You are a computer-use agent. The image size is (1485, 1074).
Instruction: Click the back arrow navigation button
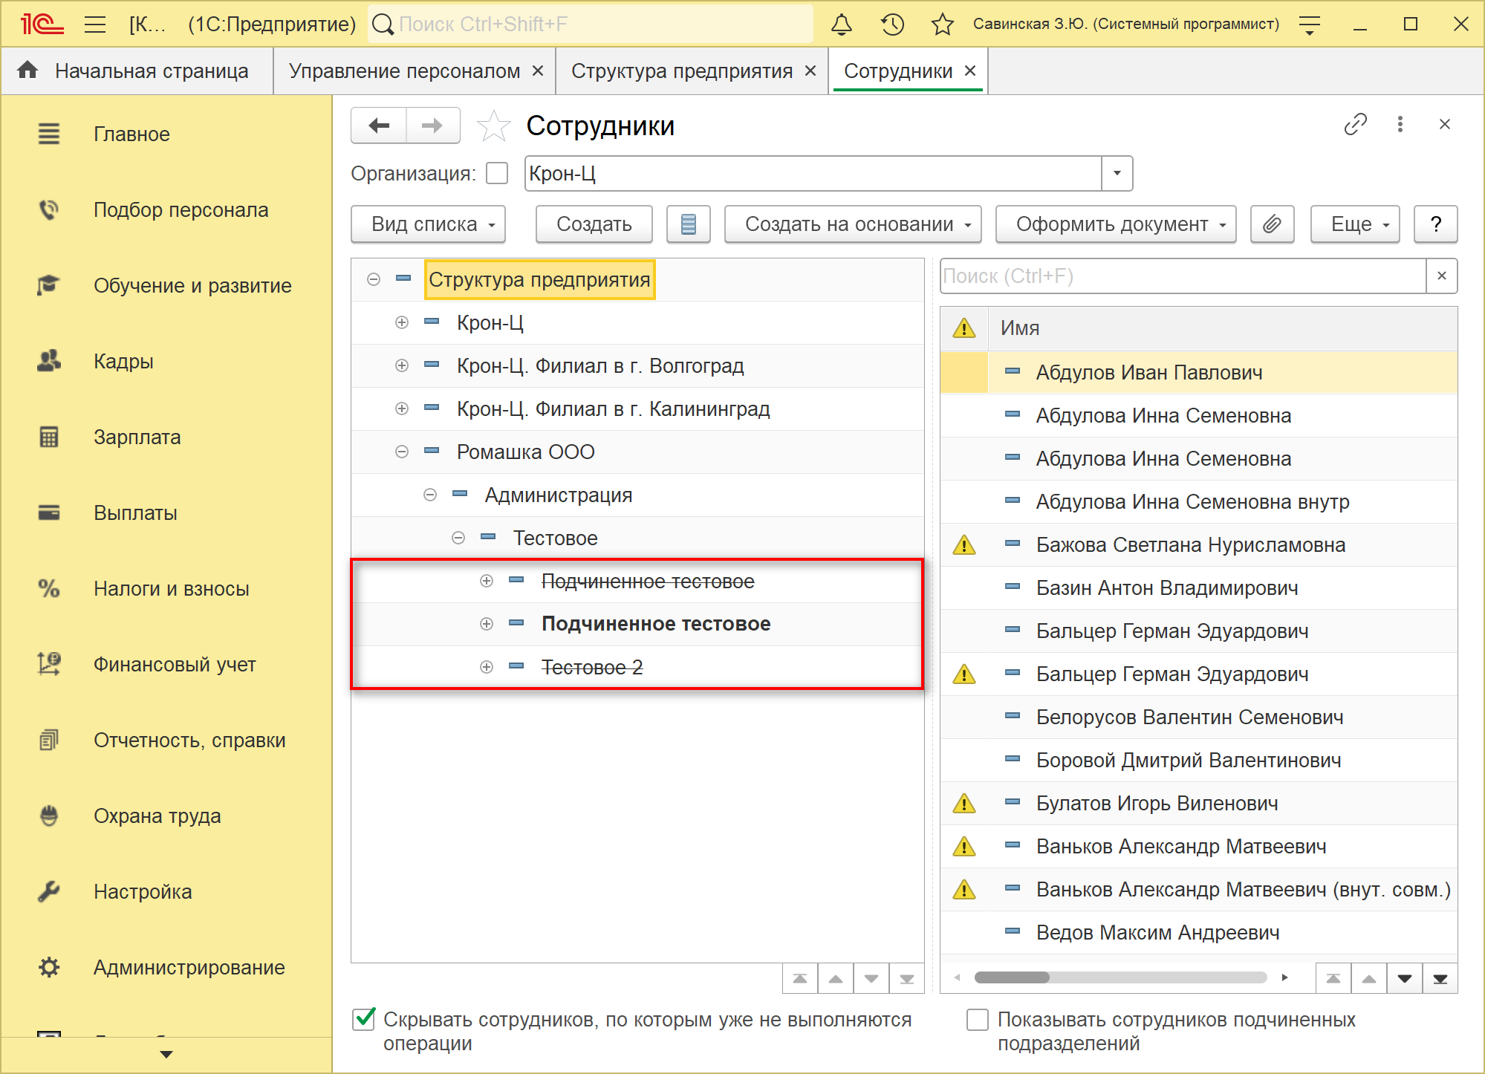click(379, 126)
